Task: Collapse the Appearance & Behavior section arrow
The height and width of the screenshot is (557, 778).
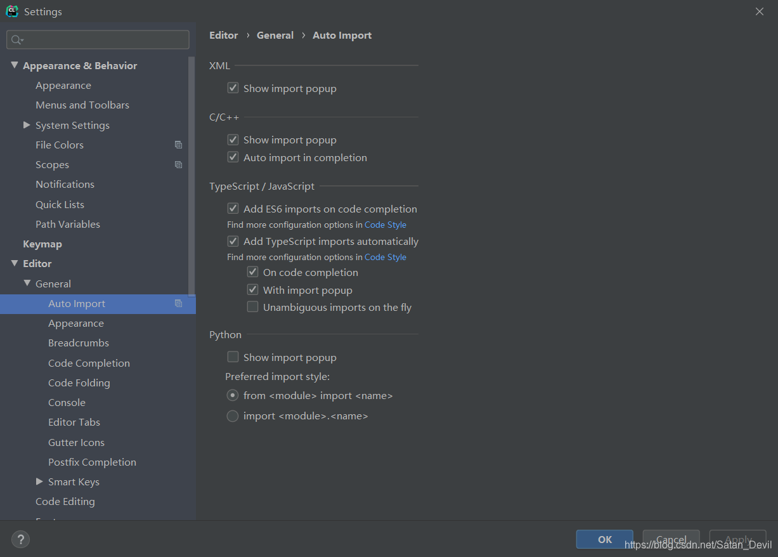Action: coord(15,65)
